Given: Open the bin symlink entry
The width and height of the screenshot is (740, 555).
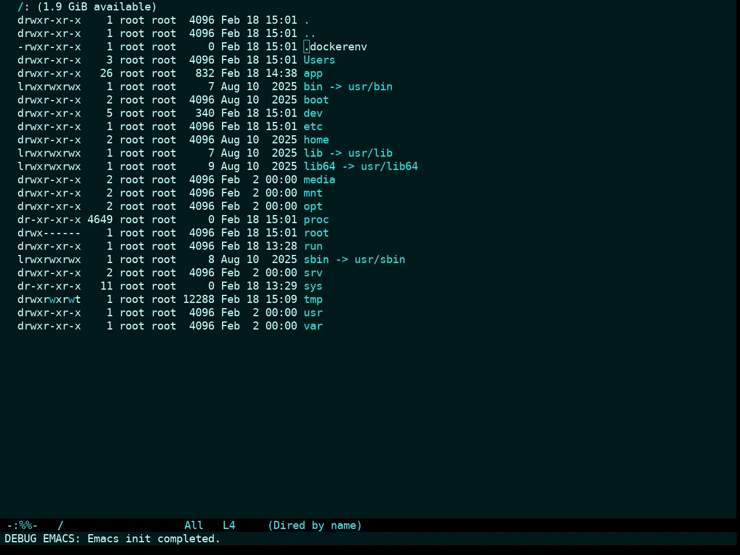Looking at the screenshot, I should (x=313, y=87).
